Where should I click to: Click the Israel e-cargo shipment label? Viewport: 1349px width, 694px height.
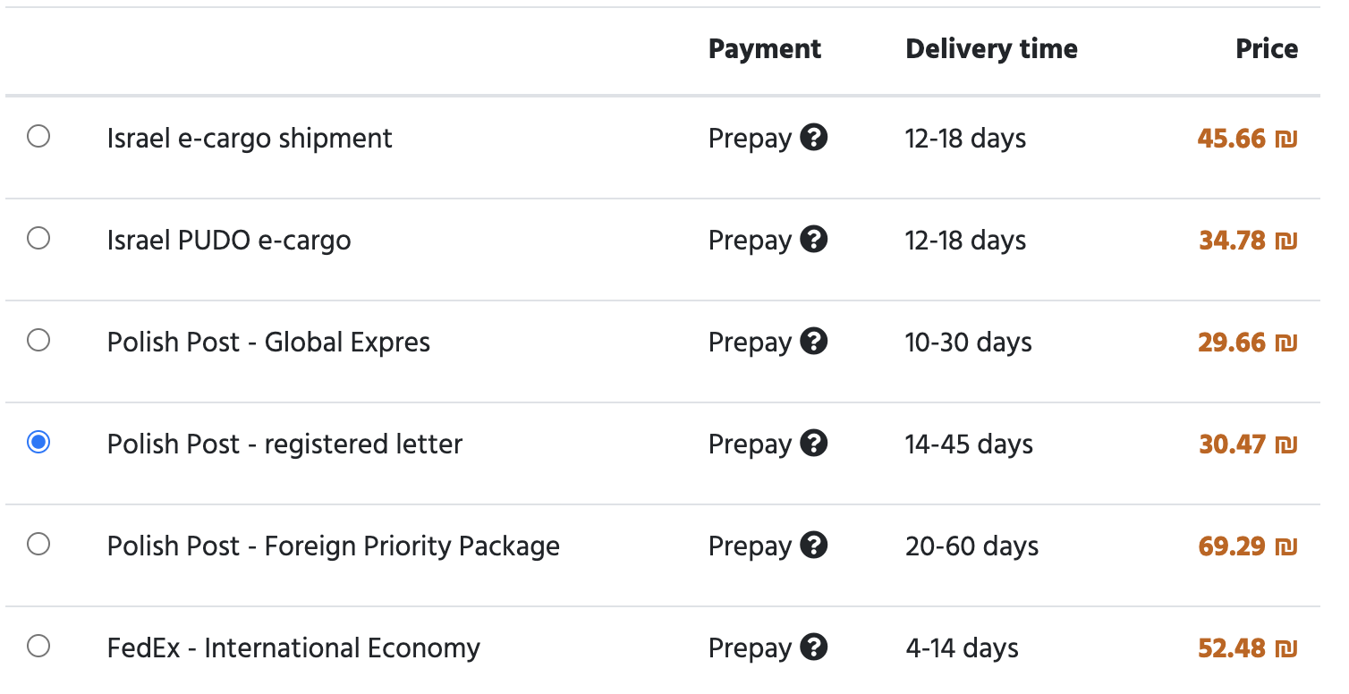point(250,139)
